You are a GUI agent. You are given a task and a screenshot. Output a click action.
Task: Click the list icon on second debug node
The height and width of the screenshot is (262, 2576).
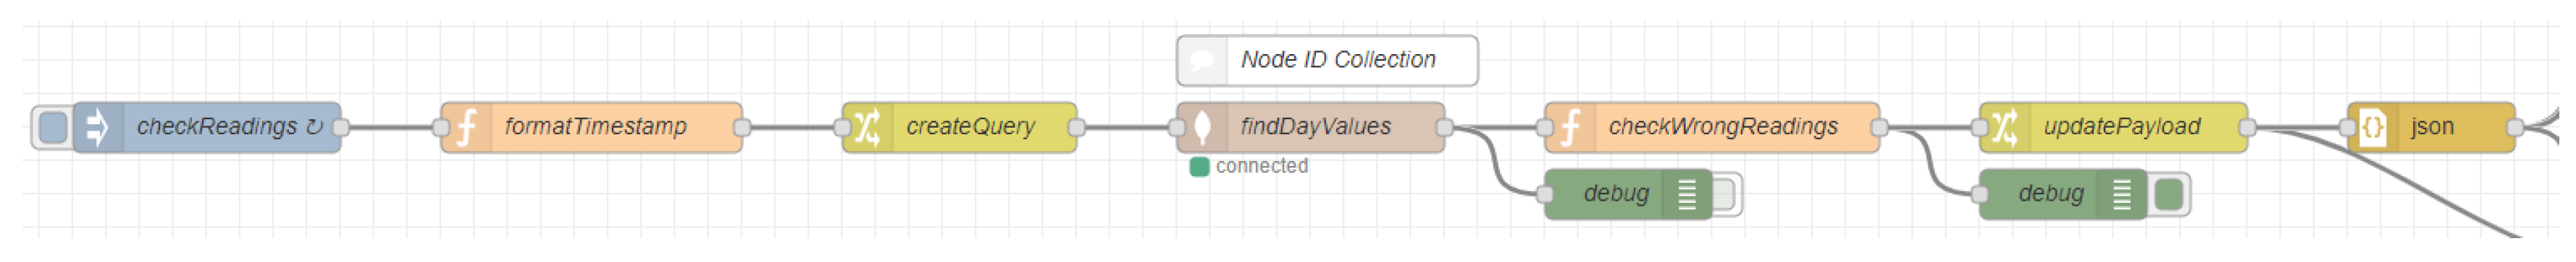click(x=2122, y=194)
